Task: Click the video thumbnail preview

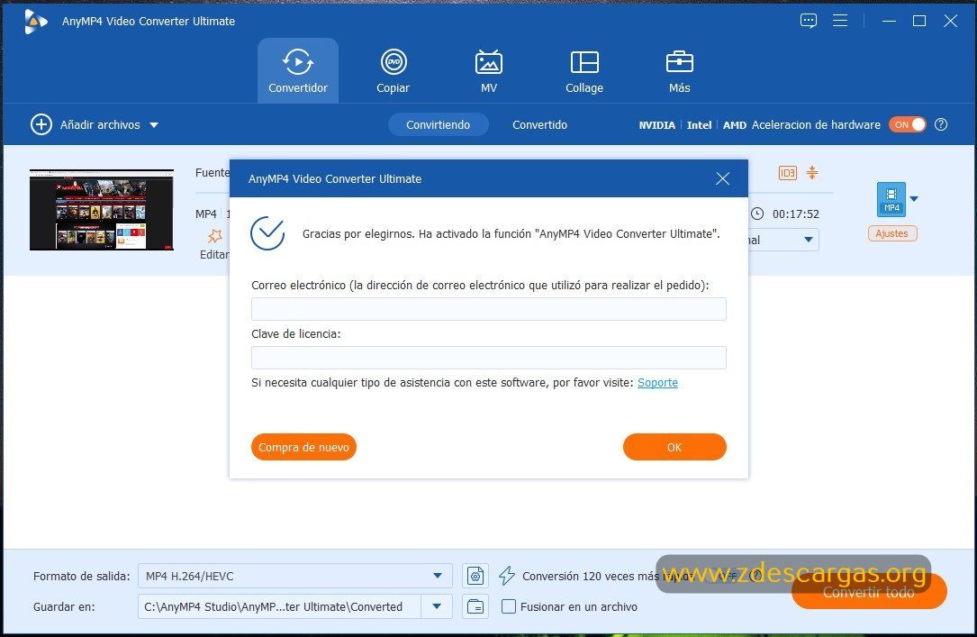Action: (x=102, y=209)
